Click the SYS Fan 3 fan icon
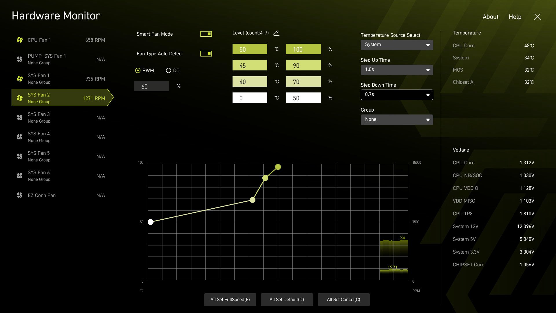This screenshot has height=313, width=556. pyautogui.click(x=20, y=118)
